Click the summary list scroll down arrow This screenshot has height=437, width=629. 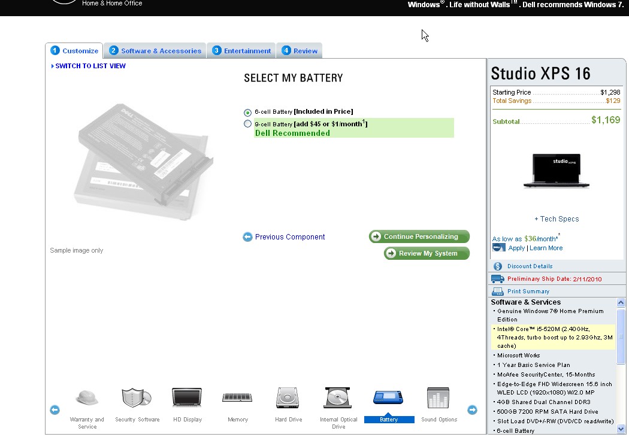pyautogui.click(x=621, y=429)
